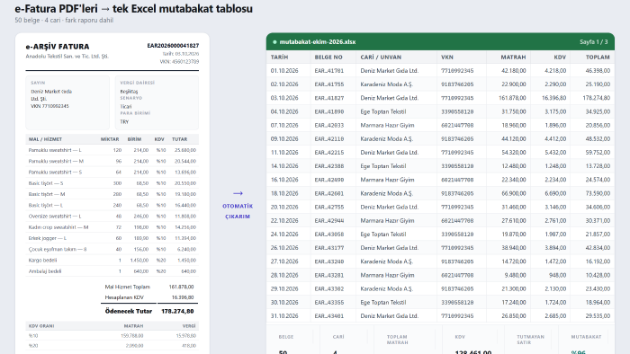Click matrah value 54.320,00
This screenshot has height=354, width=630.
tap(514, 153)
